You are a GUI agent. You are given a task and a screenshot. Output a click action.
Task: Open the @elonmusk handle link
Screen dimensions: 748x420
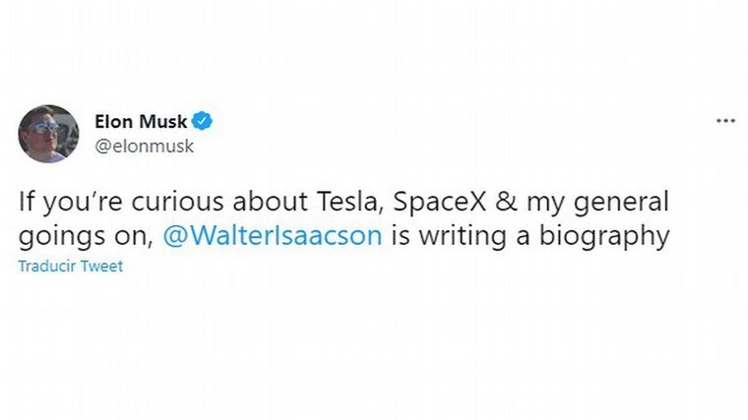coord(145,146)
